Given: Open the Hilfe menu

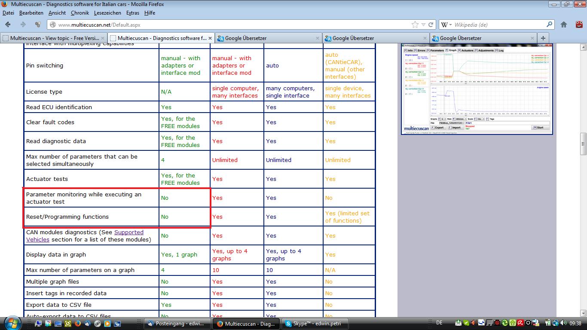Looking at the screenshot, I should point(150,13).
